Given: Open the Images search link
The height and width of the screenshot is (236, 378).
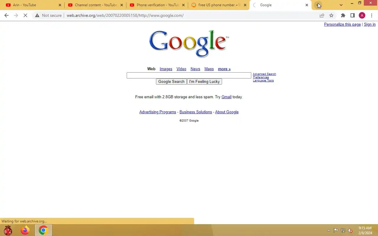Looking at the screenshot, I should tap(166, 69).
